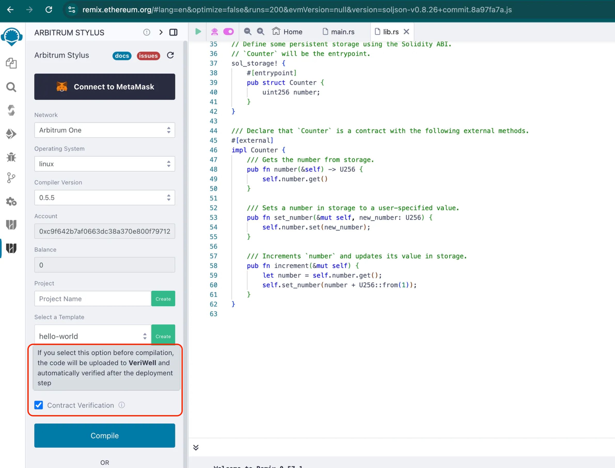Open the File Explorer sidebar icon
This screenshot has width=615, height=468.
[x=11, y=63]
